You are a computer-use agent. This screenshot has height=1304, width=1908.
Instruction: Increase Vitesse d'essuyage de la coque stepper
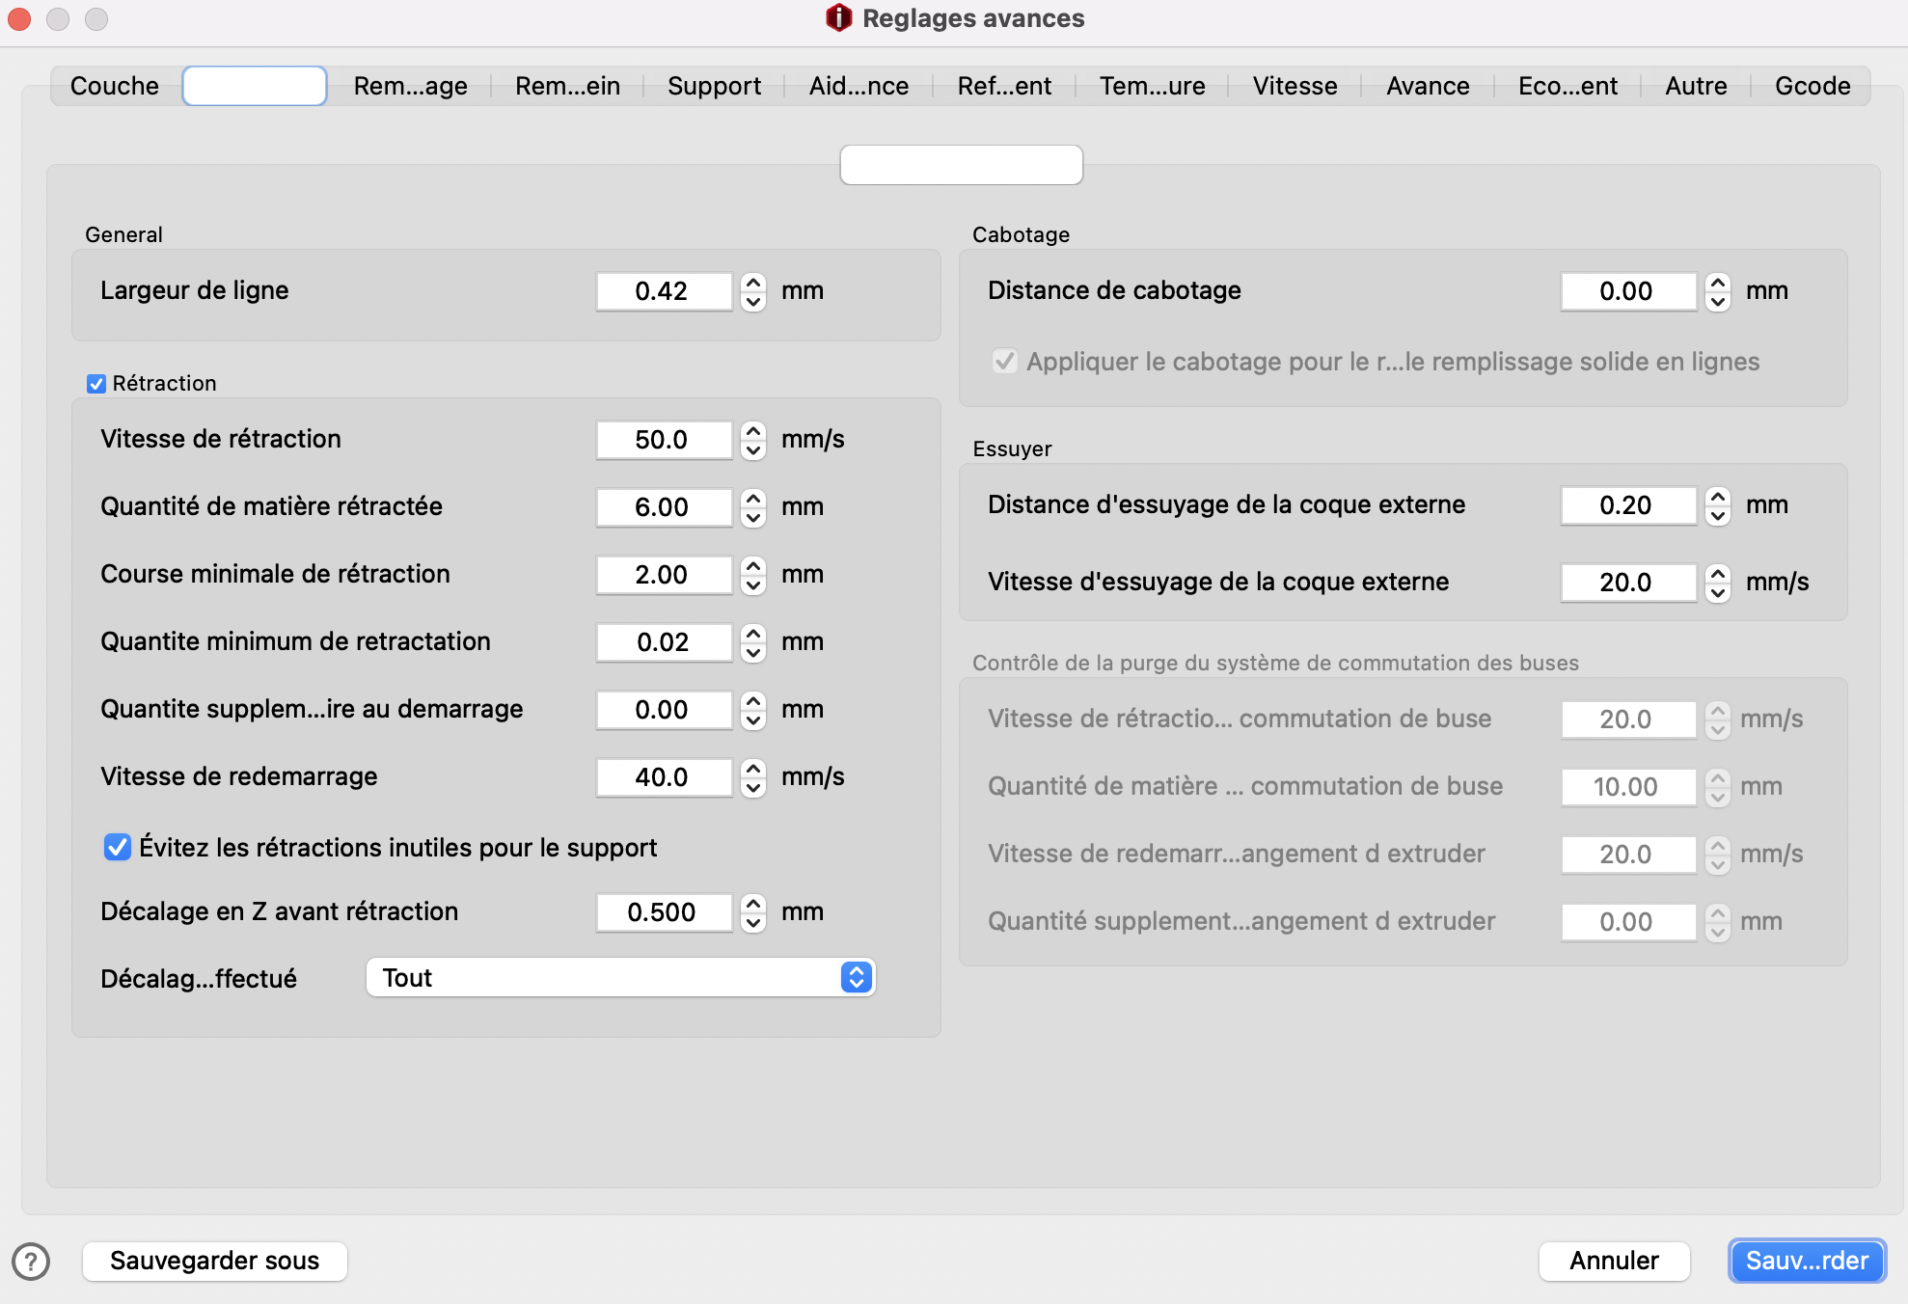tap(1718, 573)
